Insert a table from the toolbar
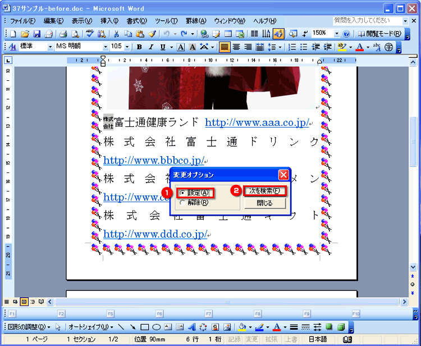The height and width of the screenshot is (346, 421). click(x=228, y=34)
